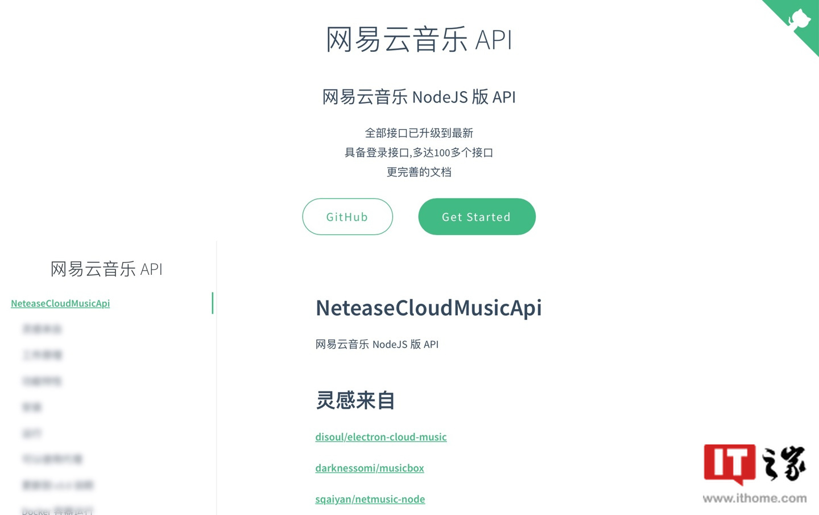Open the disoul/electron-cloud-music link

381,437
